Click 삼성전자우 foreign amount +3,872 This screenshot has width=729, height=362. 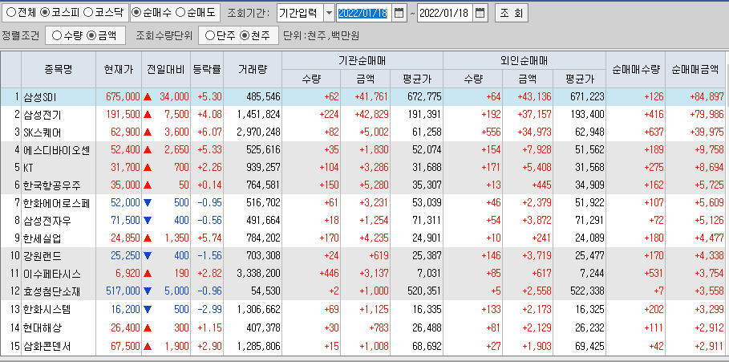pos(537,221)
